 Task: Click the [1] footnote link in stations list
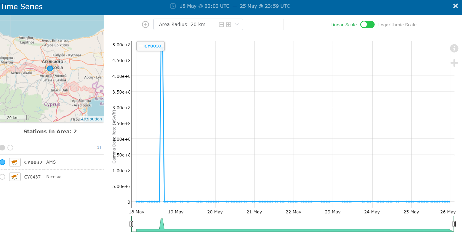(98, 148)
